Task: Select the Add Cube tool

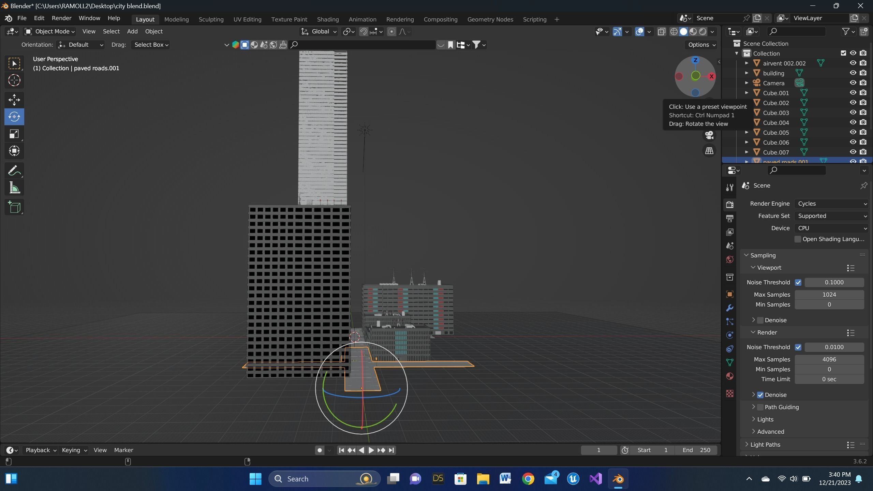Action: point(14,207)
